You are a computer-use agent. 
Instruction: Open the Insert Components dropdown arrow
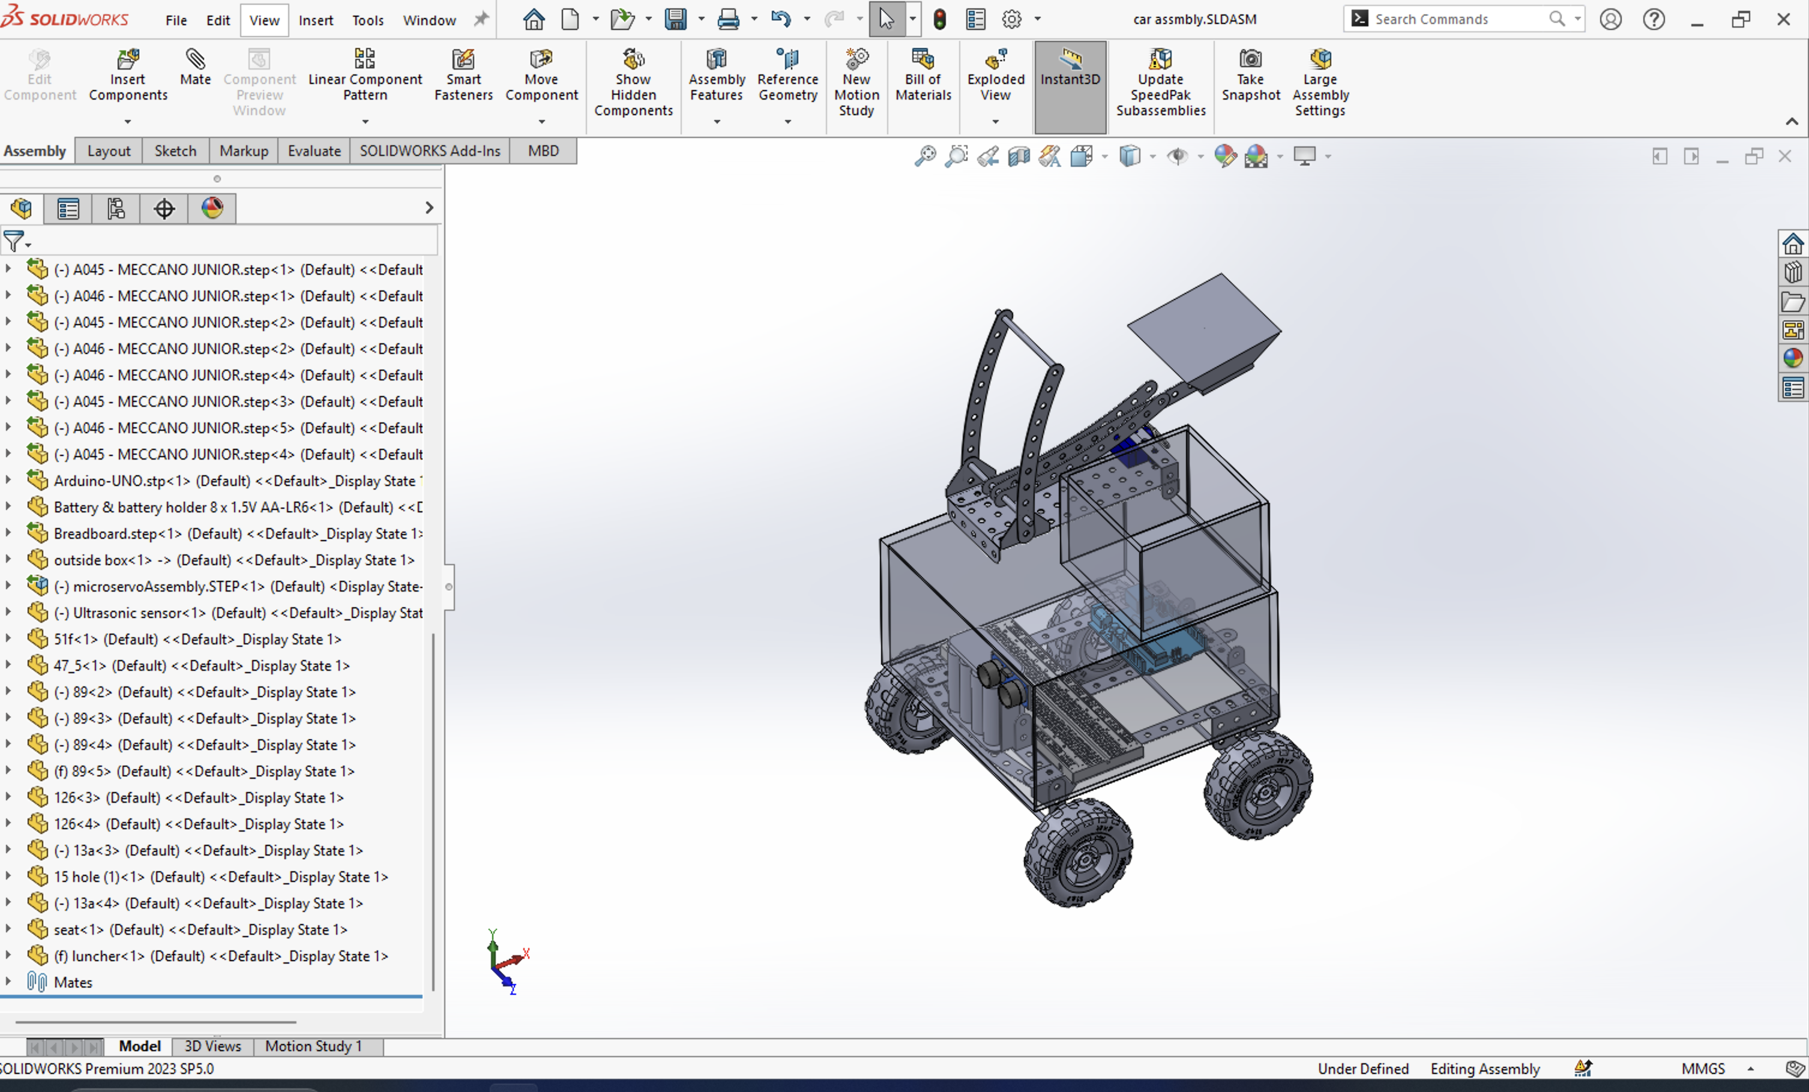(128, 122)
